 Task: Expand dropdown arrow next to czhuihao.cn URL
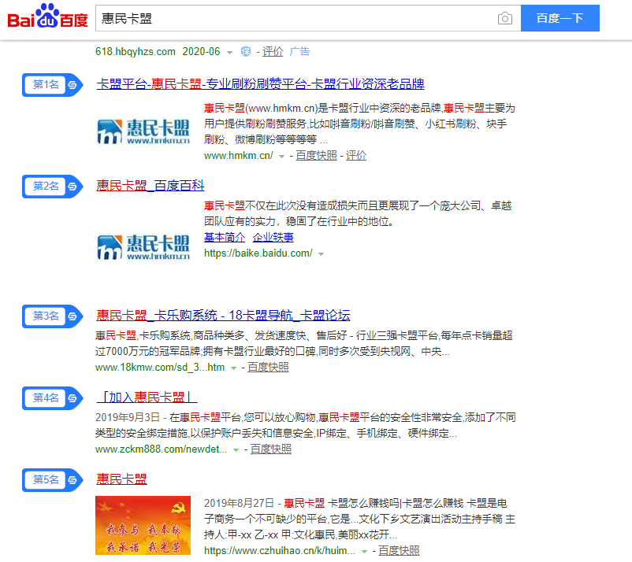(364, 551)
